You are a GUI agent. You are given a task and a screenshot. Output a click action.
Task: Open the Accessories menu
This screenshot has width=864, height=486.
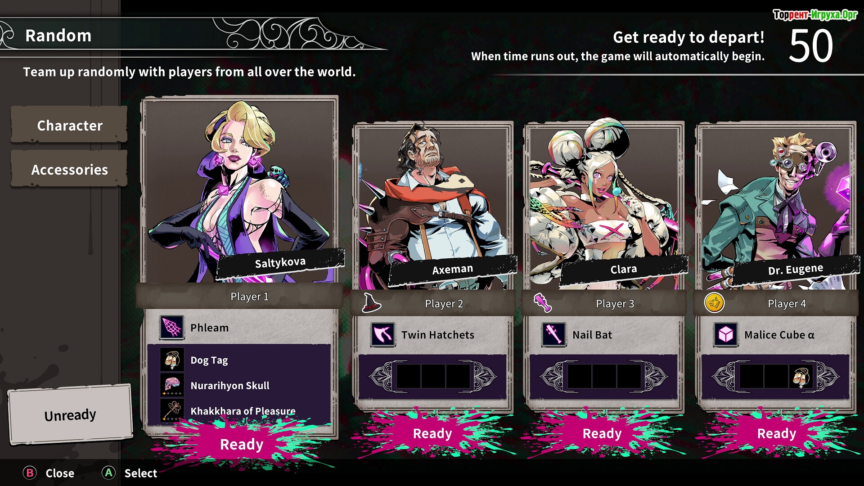pos(69,169)
